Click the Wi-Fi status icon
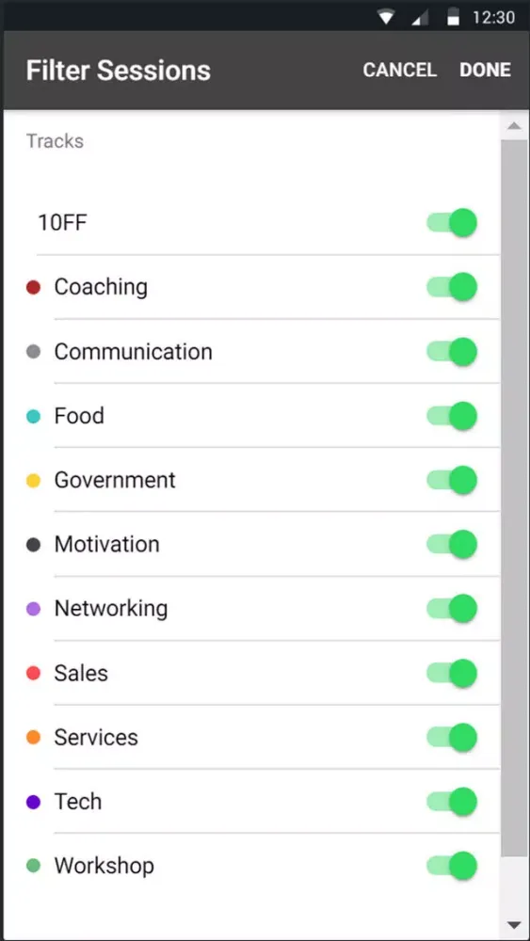 (386, 18)
